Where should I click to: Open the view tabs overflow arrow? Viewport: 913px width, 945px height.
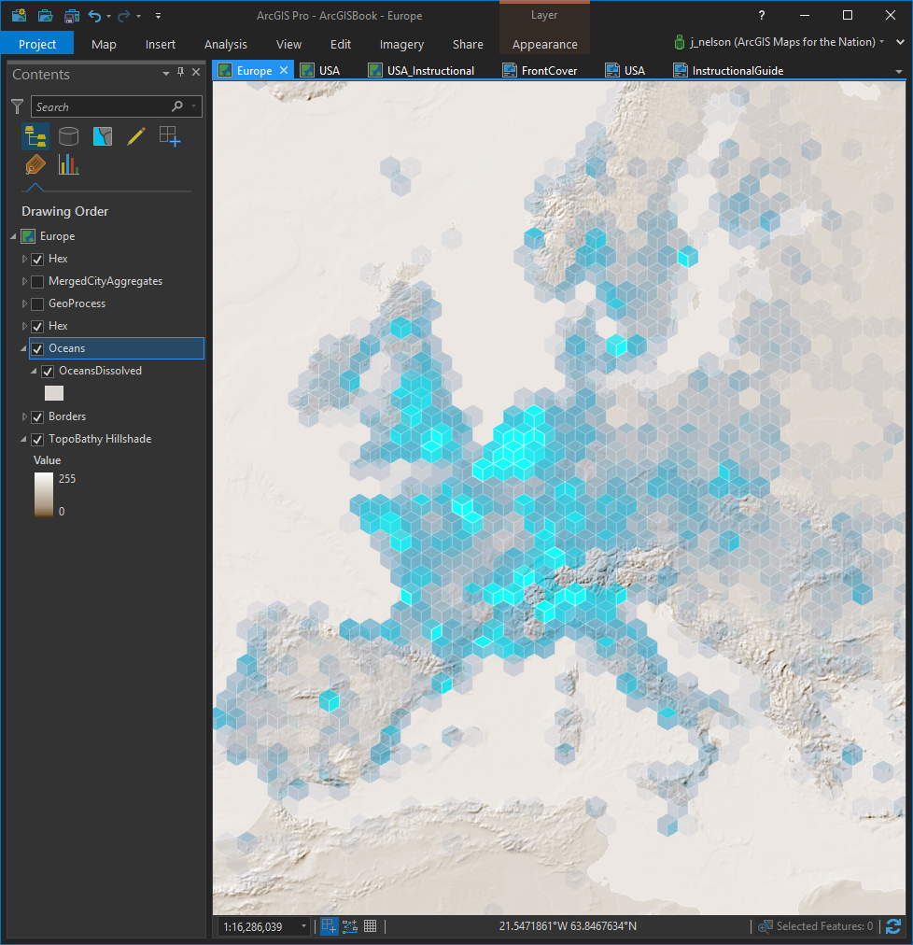899,72
